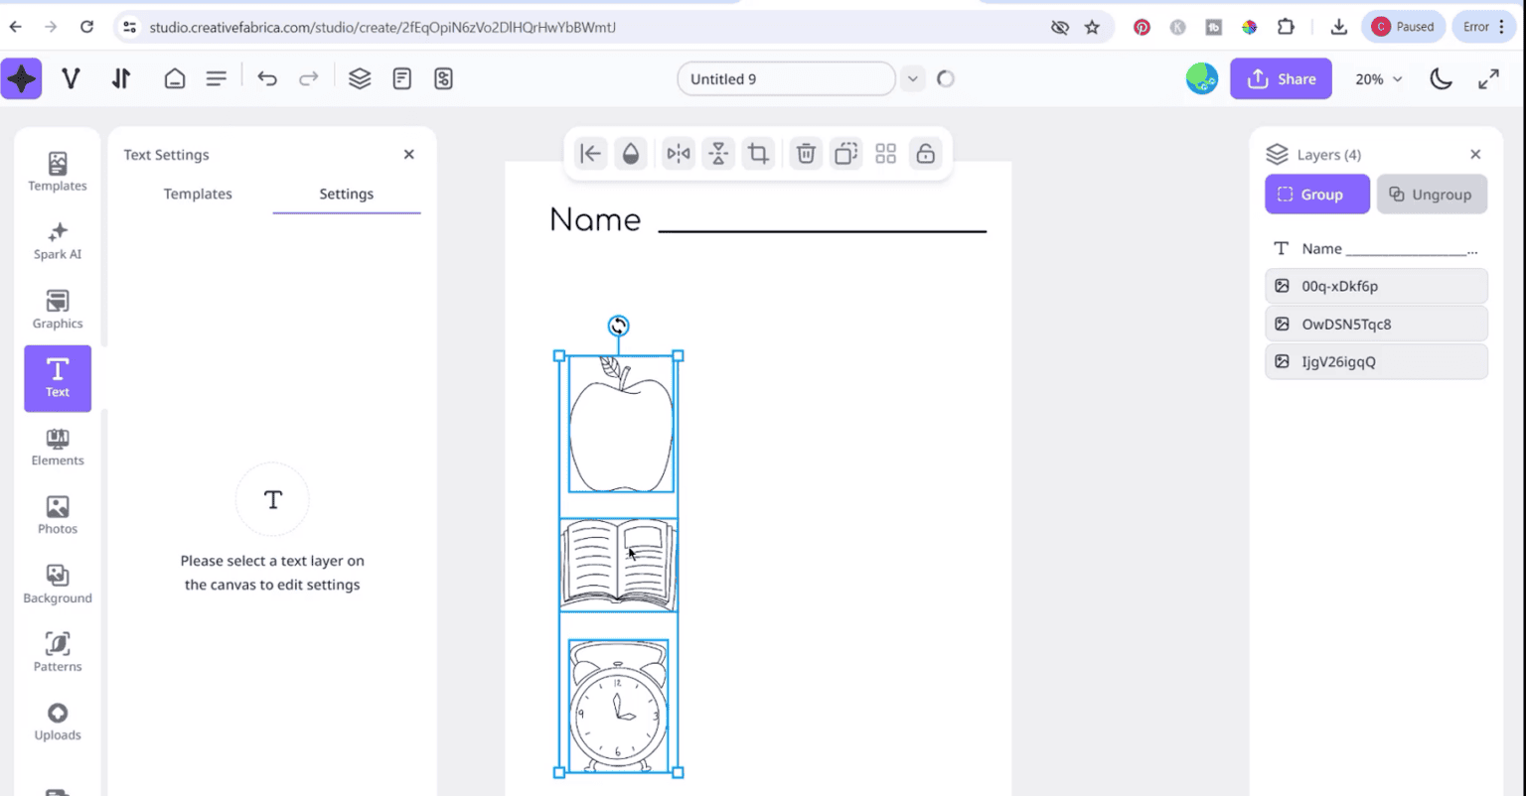The width and height of the screenshot is (1526, 796).
Task: Undo the last action
Action: click(267, 78)
